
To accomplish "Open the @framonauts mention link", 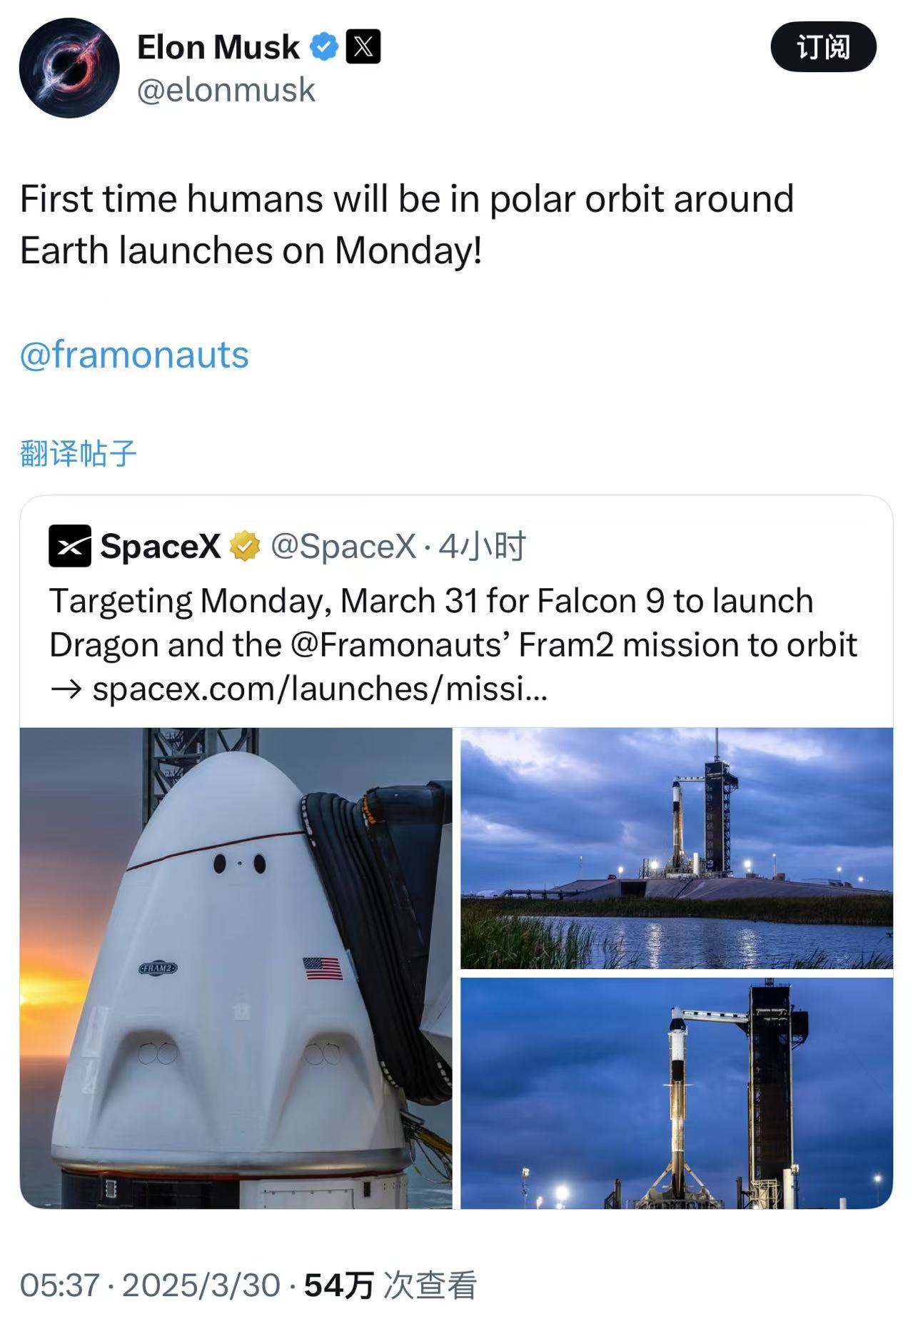I will (x=134, y=355).
